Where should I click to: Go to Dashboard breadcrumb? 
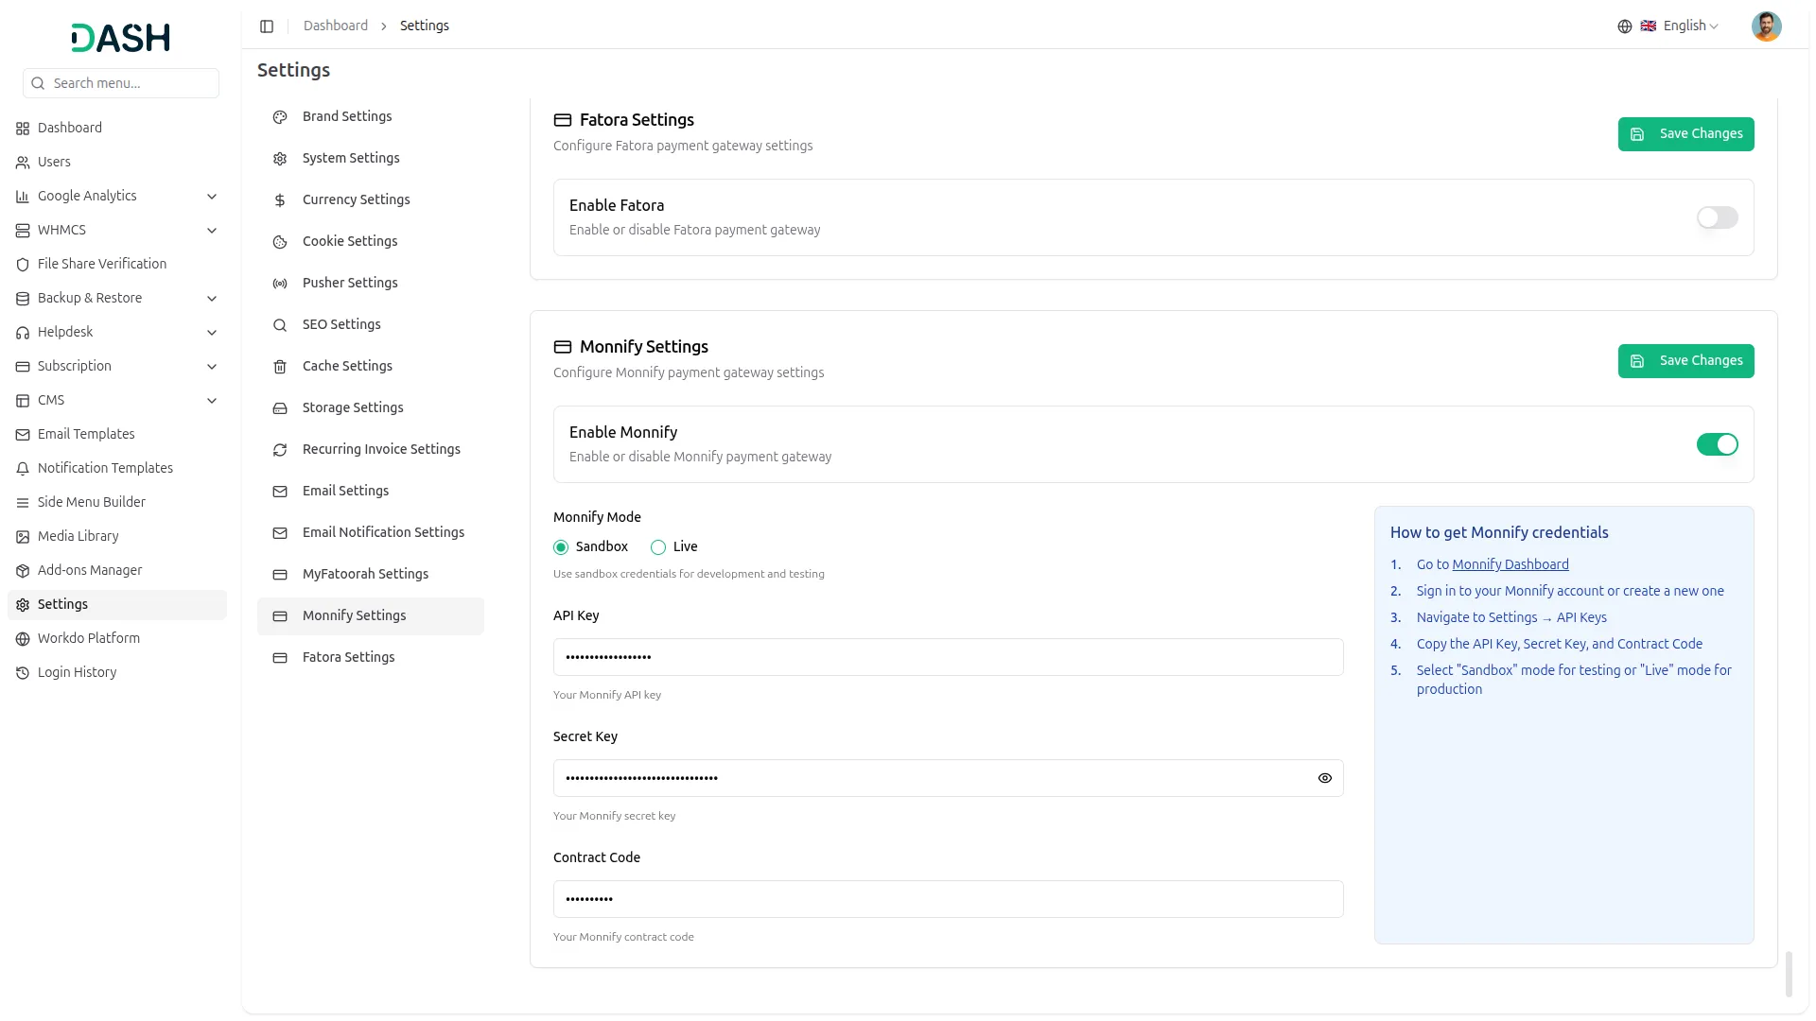(x=336, y=26)
